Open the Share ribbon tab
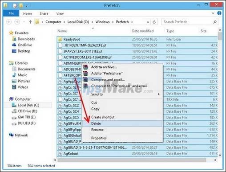 pyautogui.click(x=44, y=13)
